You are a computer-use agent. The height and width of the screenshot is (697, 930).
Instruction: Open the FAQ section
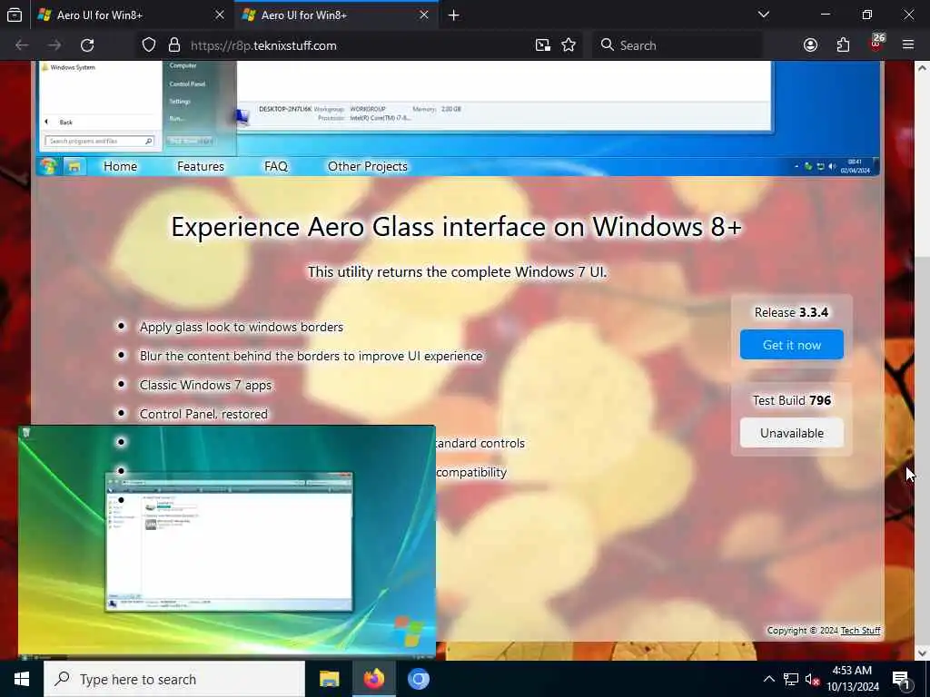point(276,167)
